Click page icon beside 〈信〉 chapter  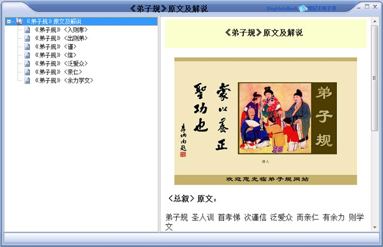(x=27, y=56)
